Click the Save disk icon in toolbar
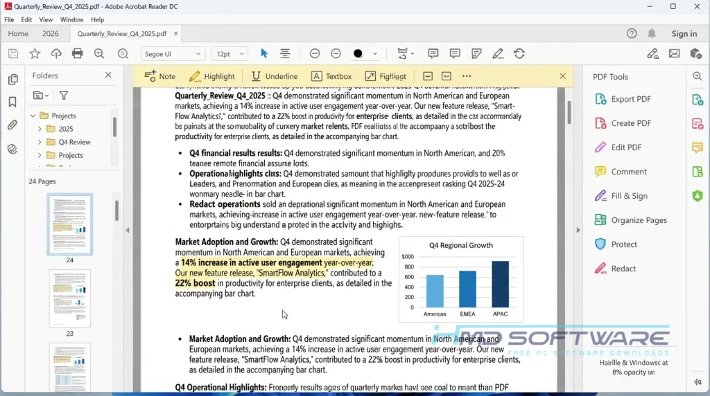Screen dimensions: 710x396 click(13, 54)
